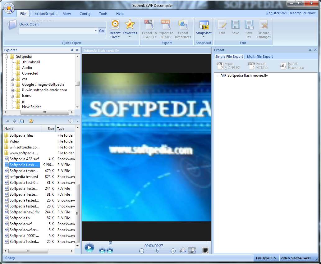The image size is (321, 264).
Task: Click the 100% zoom icon
Action: pos(192,250)
